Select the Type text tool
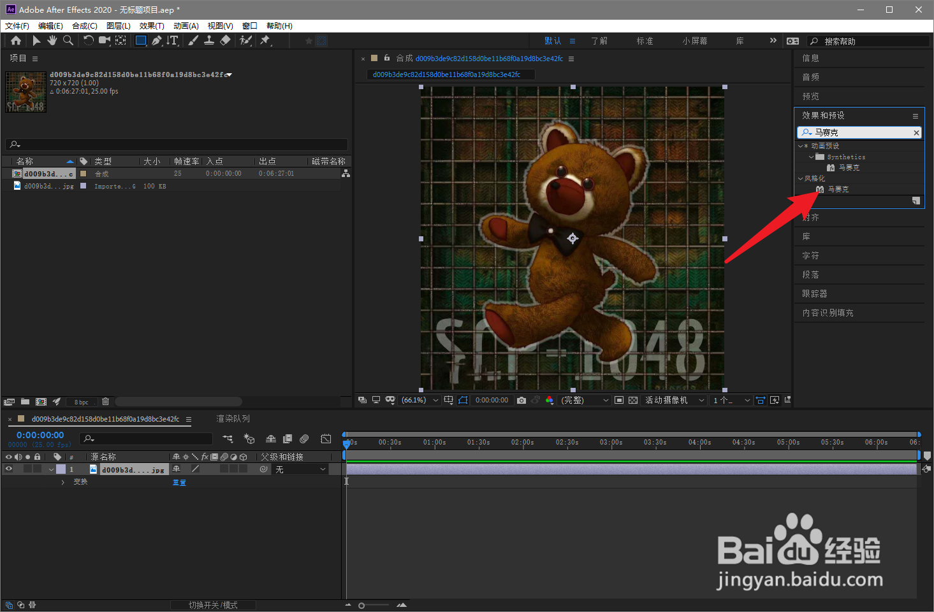Screen dimensions: 934x612 point(173,41)
